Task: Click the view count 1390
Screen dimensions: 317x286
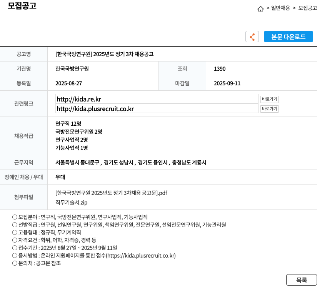Action: (220, 69)
